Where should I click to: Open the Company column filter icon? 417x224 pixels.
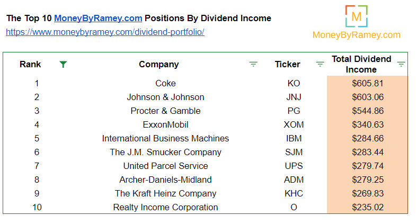click(x=253, y=64)
